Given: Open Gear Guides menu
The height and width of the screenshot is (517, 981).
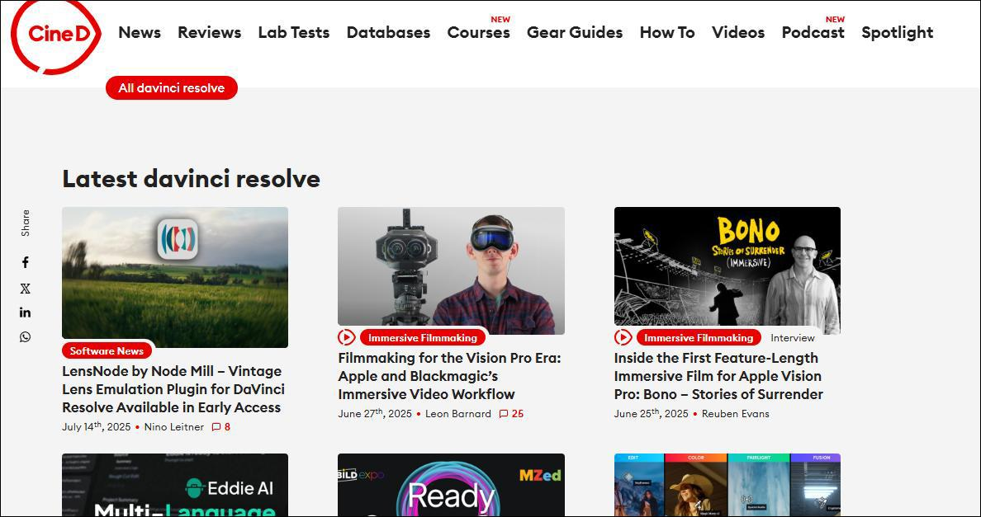Looking at the screenshot, I should point(575,32).
